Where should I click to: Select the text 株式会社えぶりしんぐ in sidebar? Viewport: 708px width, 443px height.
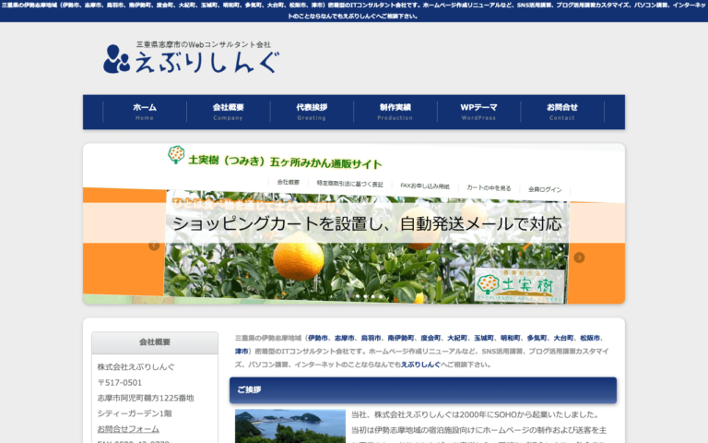coord(136,366)
